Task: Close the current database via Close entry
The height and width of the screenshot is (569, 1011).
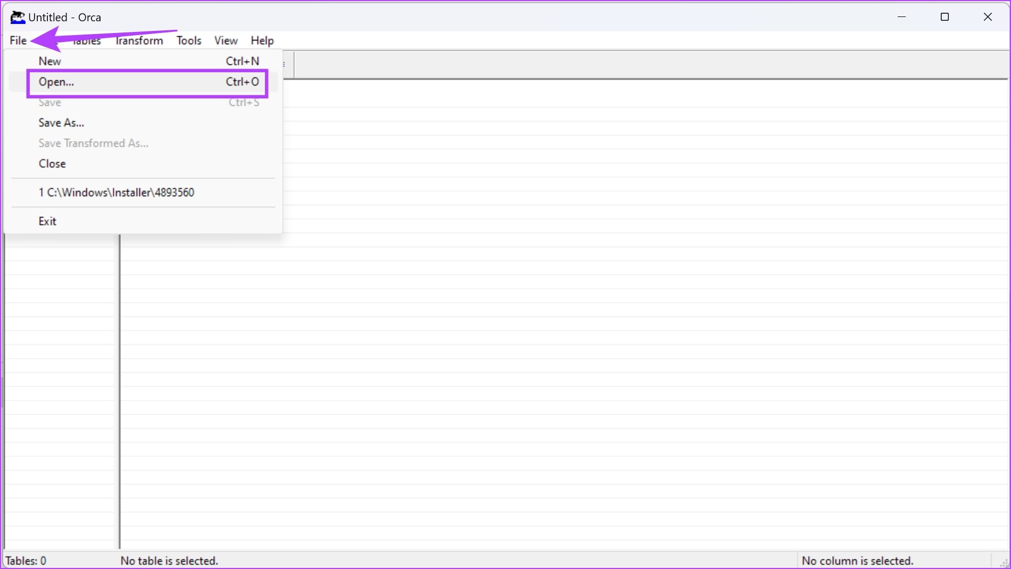Action: (x=52, y=163)
